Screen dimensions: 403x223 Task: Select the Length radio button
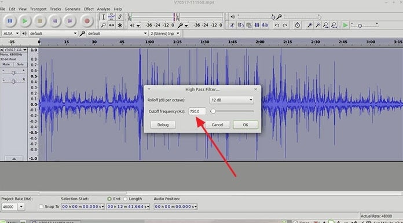[126, 199]
